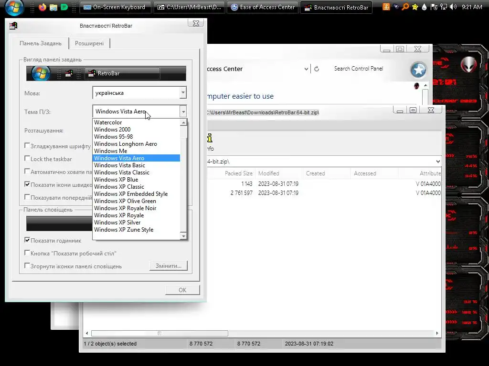Viewport: 489px width, 366px height.
Task: Select the Windows Vista Aero theme
Action: point(136,158)
